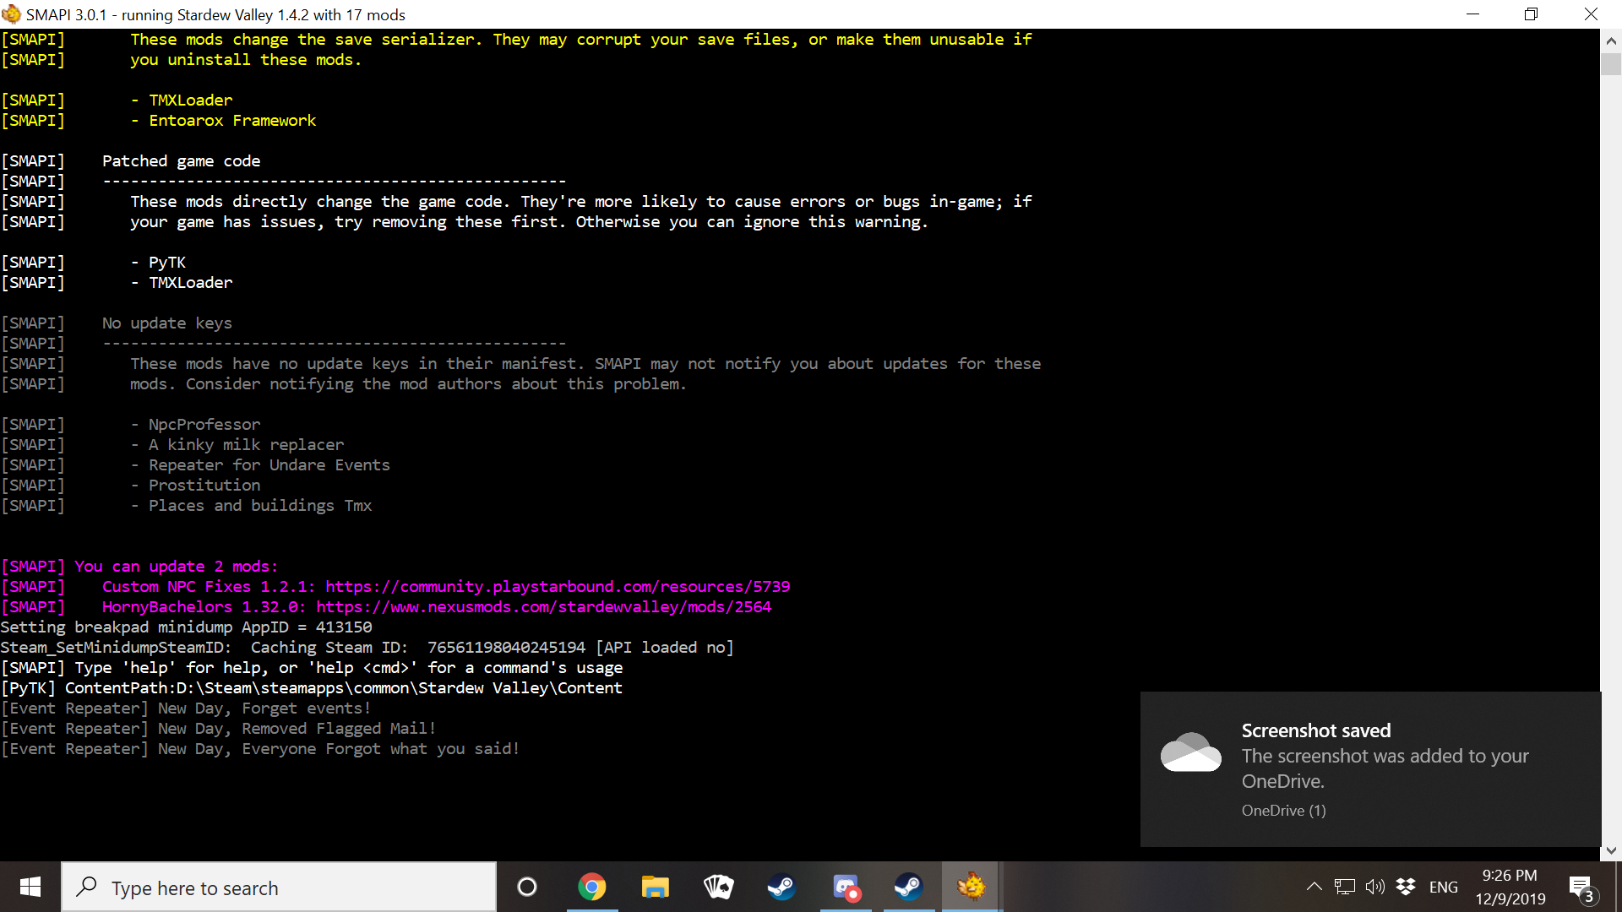Viewport: 1622px width, 912px height.
Task: Open Solitaire cards app in taskbar
Action: pyautogui.click(x=718, y=887)
